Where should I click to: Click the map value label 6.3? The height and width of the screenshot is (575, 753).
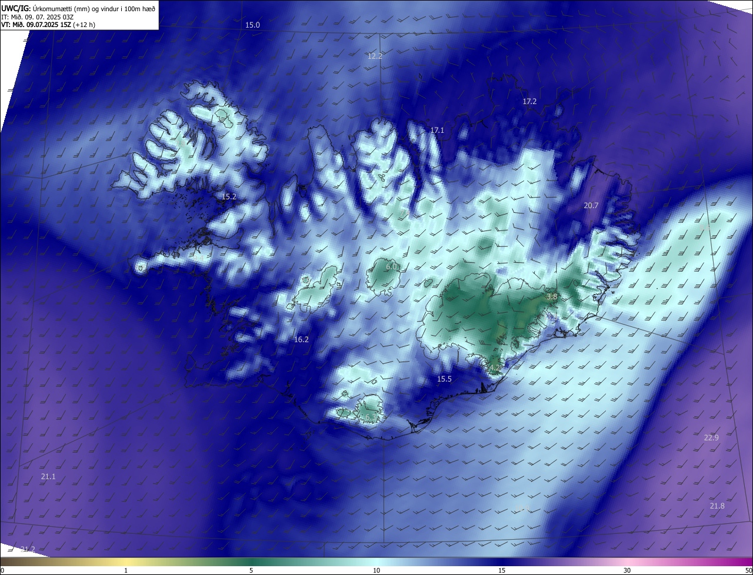[x=370, y=417]
